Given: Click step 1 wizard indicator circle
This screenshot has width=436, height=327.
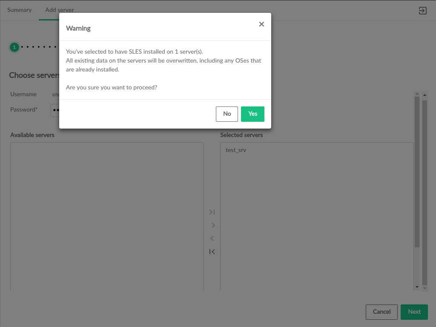Looking at the screenshot, I should (14, 47).
